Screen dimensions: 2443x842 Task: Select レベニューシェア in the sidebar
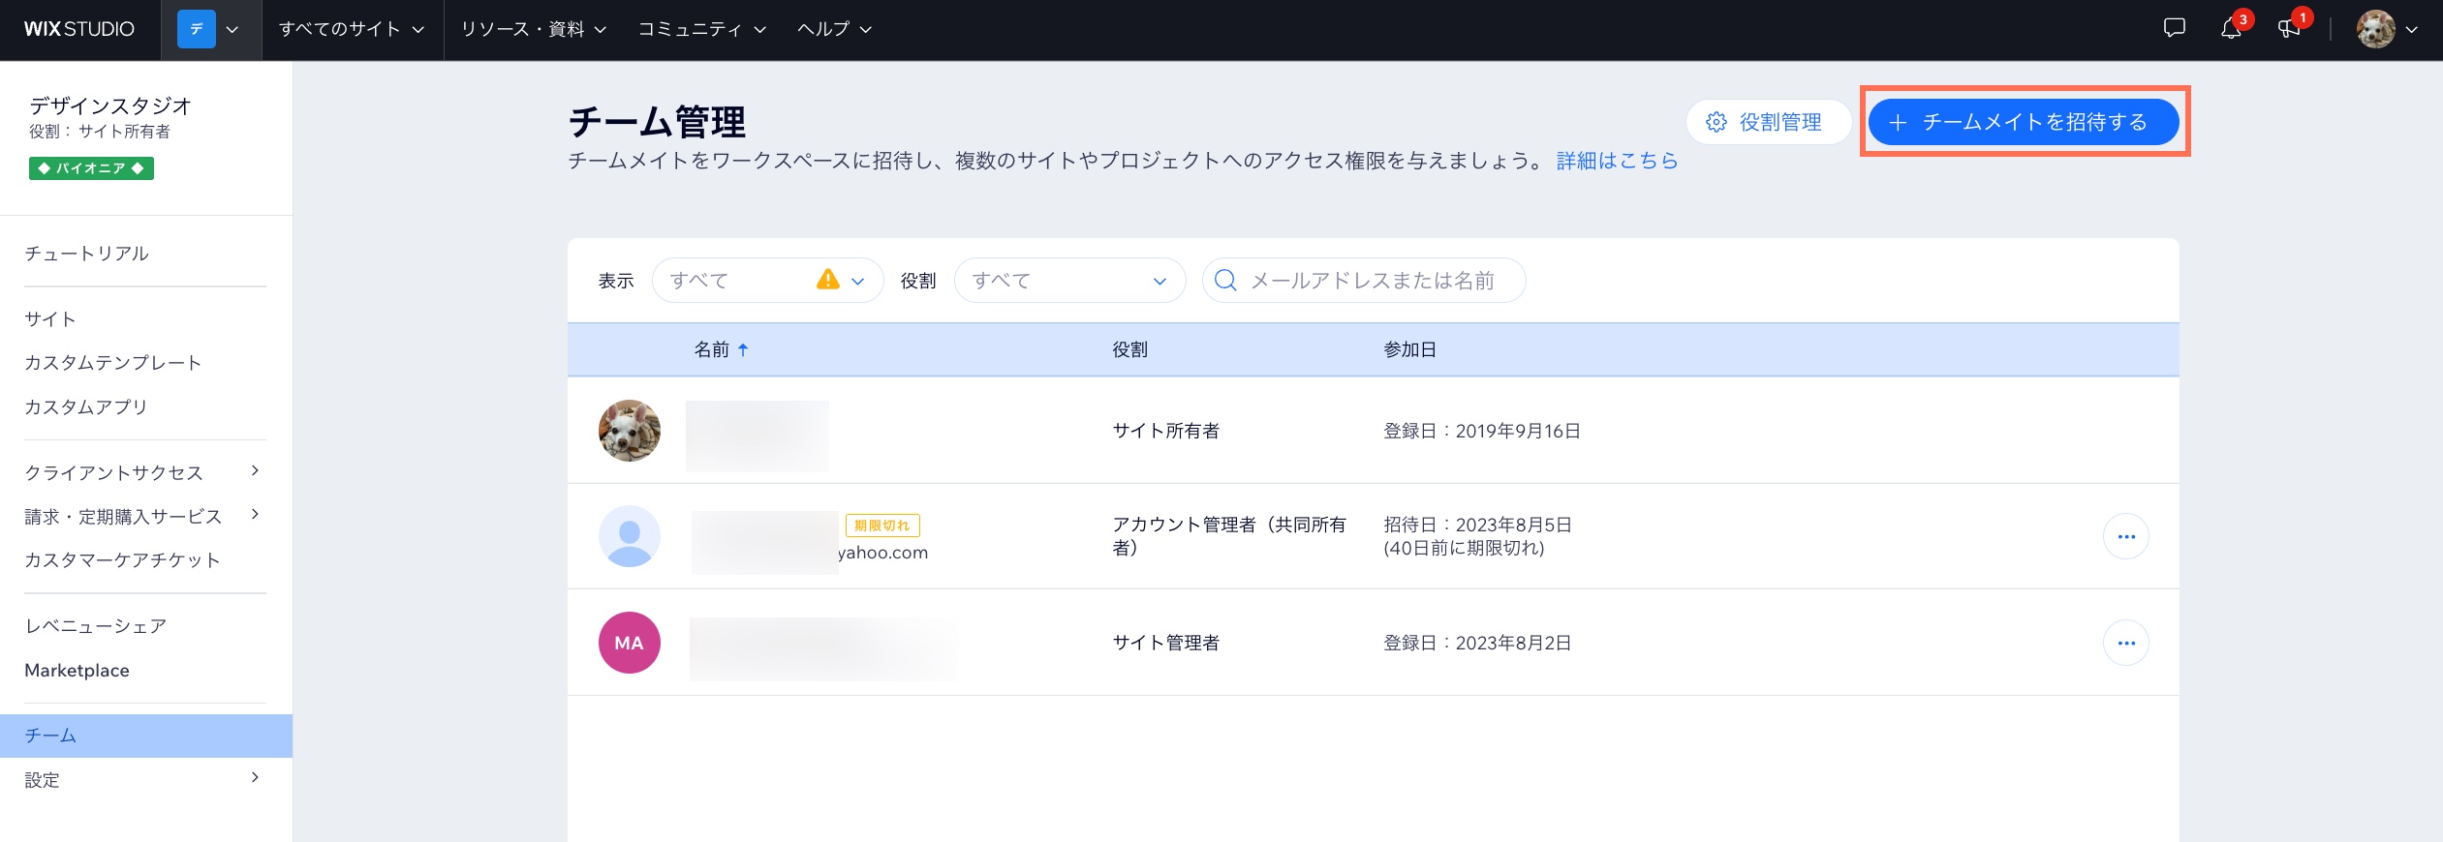(x=96, y=626)
